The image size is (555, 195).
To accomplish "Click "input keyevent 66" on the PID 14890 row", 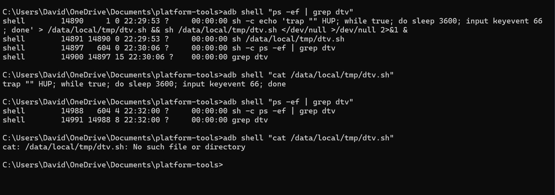I will tap(504, 21).
